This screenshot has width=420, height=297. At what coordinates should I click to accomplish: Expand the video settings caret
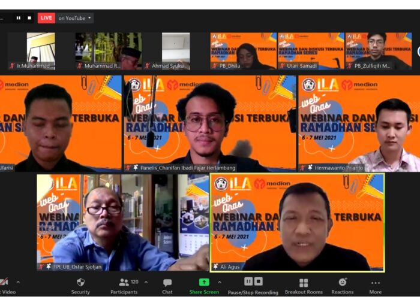(x=17, y=282)
